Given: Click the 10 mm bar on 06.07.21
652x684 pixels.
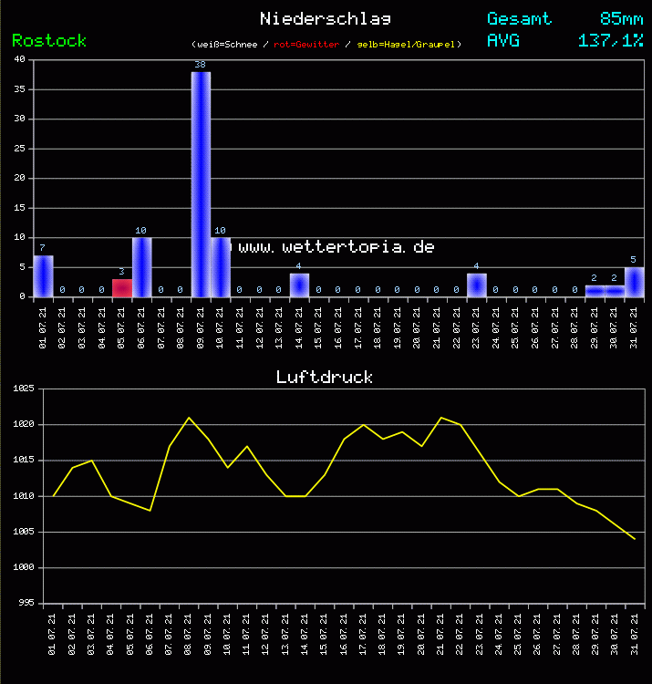Looking at the screenshot, I should click(x=141, y=267).
